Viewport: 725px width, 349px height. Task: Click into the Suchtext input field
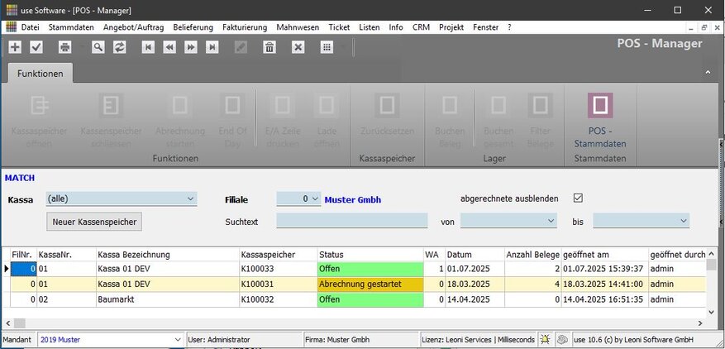tap(351, 221)
